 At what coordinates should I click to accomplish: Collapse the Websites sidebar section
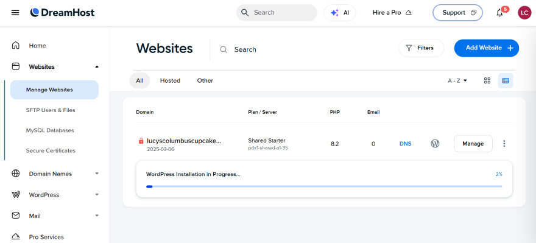click(x=97, y=66)
